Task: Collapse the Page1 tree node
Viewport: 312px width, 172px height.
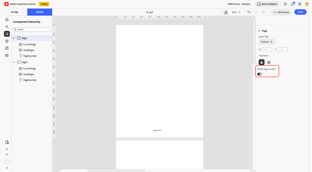Action: [14, 38]
